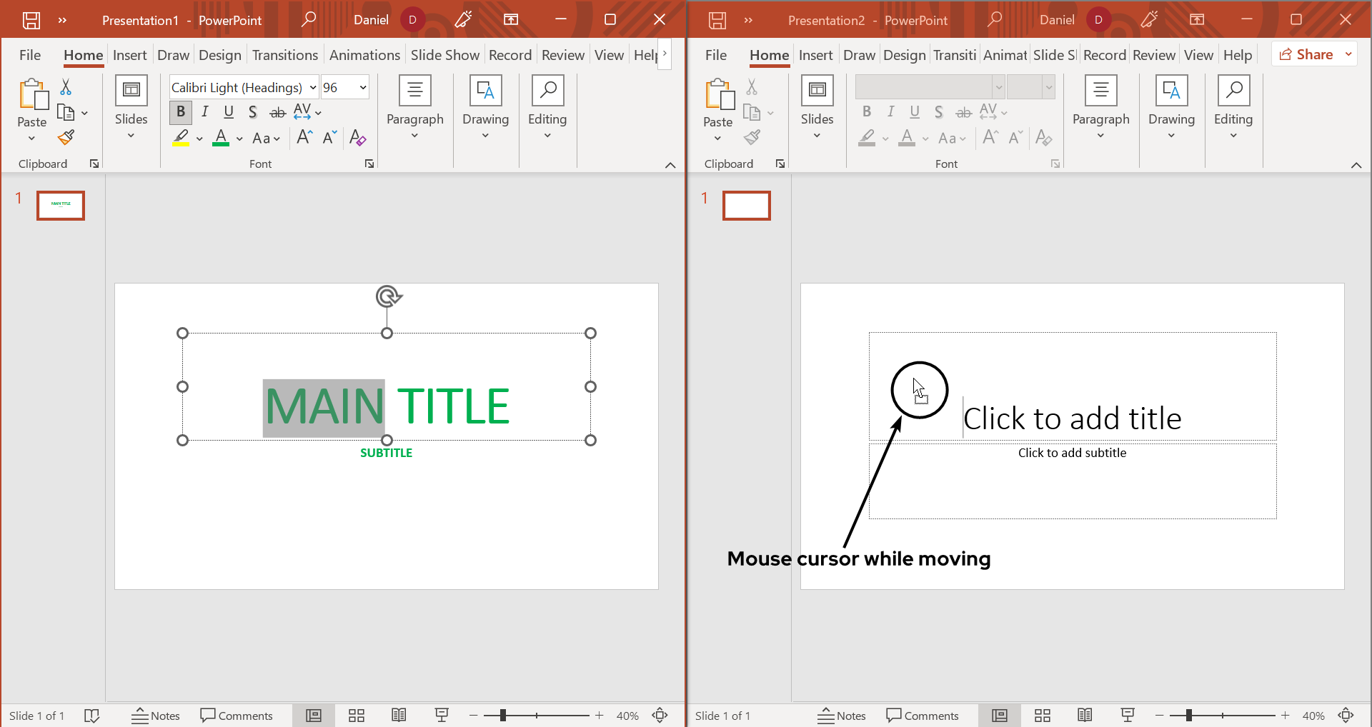This screenshot has width=1372, height=727.
Task: Toggle Italic formatting in Presentation1
Action: tap(205, 112)
